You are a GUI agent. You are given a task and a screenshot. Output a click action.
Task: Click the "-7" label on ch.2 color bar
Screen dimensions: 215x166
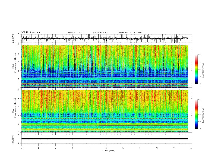200,129
